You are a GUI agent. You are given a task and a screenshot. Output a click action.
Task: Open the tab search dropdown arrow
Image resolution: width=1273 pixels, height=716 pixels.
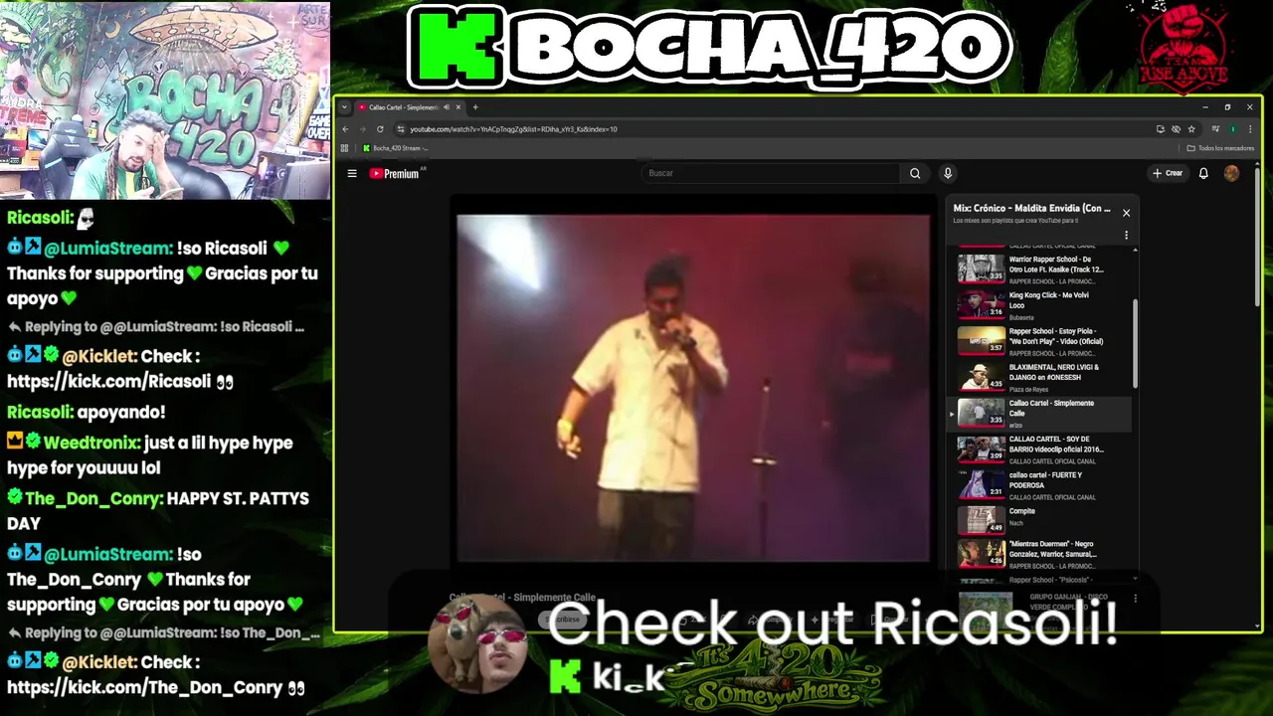tap(344, 107)
